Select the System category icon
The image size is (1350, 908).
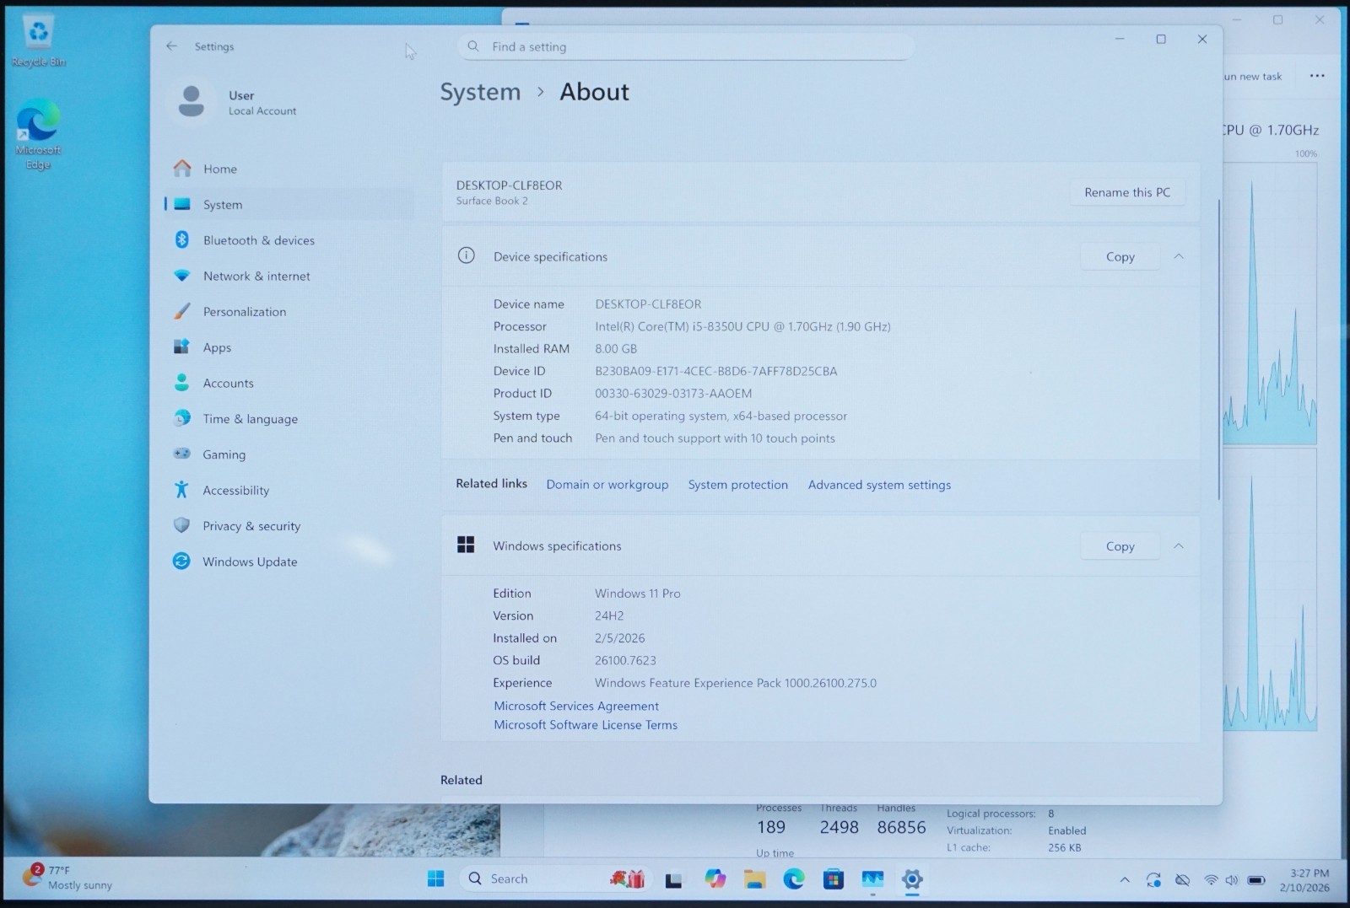(181, 204)
